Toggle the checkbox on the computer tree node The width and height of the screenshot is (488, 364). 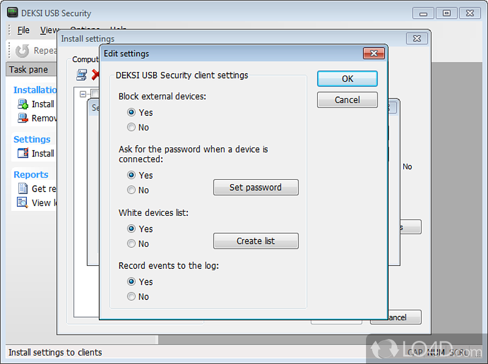(x=95, y=94)
